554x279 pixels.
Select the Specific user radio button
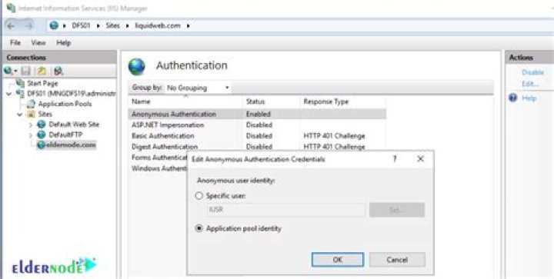click(x=199, y=196)
